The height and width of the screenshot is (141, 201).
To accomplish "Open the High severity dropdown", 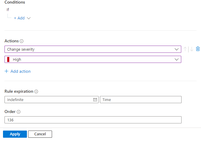I will (x=176, y=59).
